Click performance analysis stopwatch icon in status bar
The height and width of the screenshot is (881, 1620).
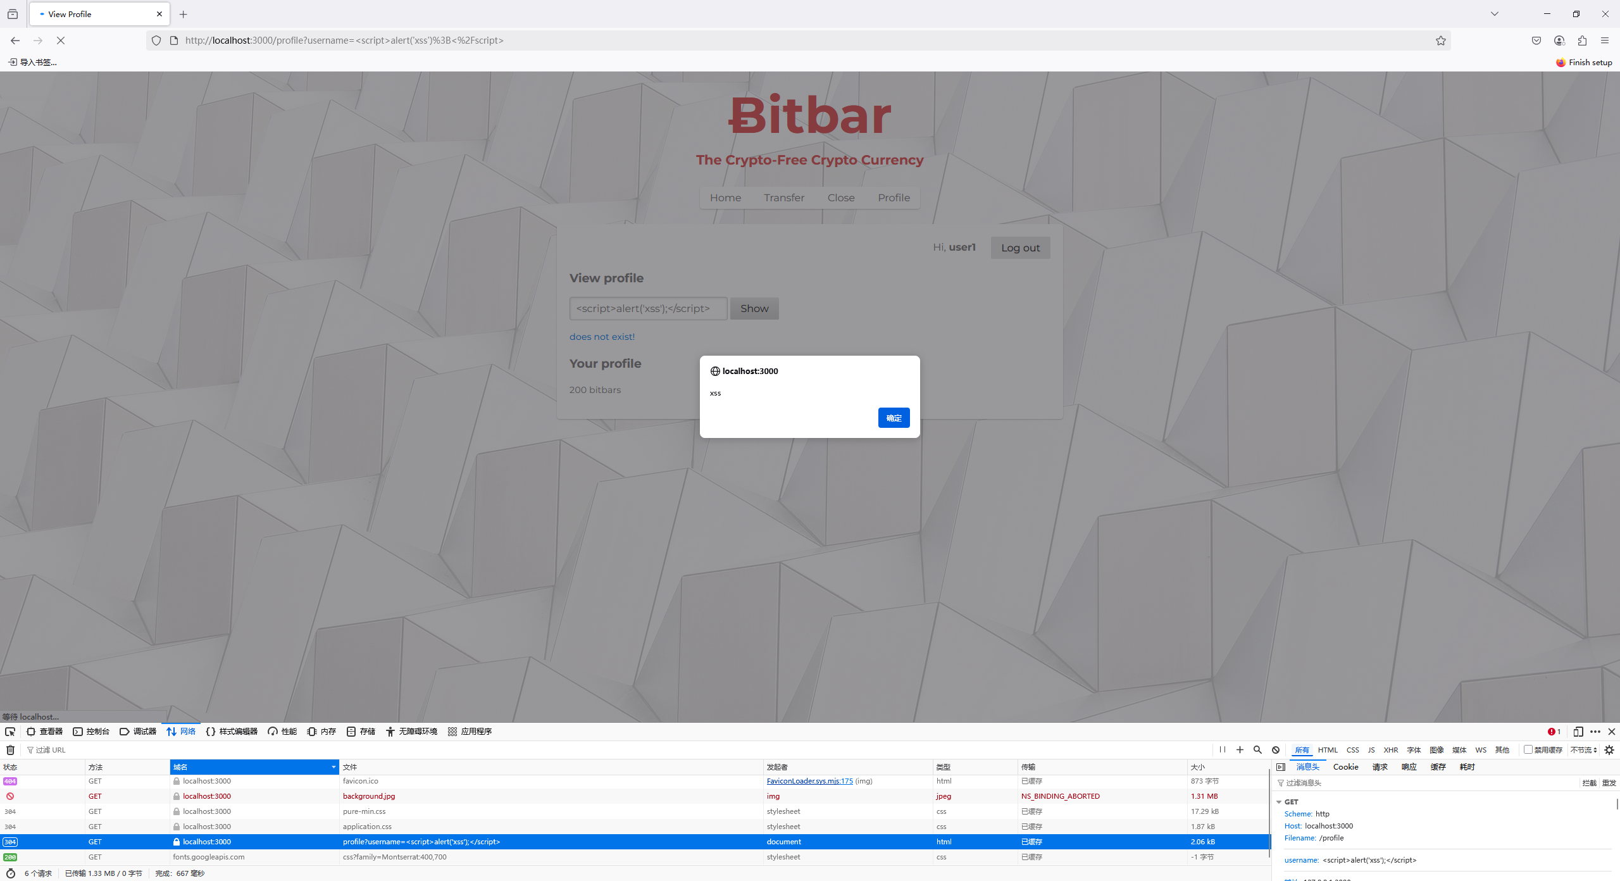pyautogui.click(x=10, y=873)
